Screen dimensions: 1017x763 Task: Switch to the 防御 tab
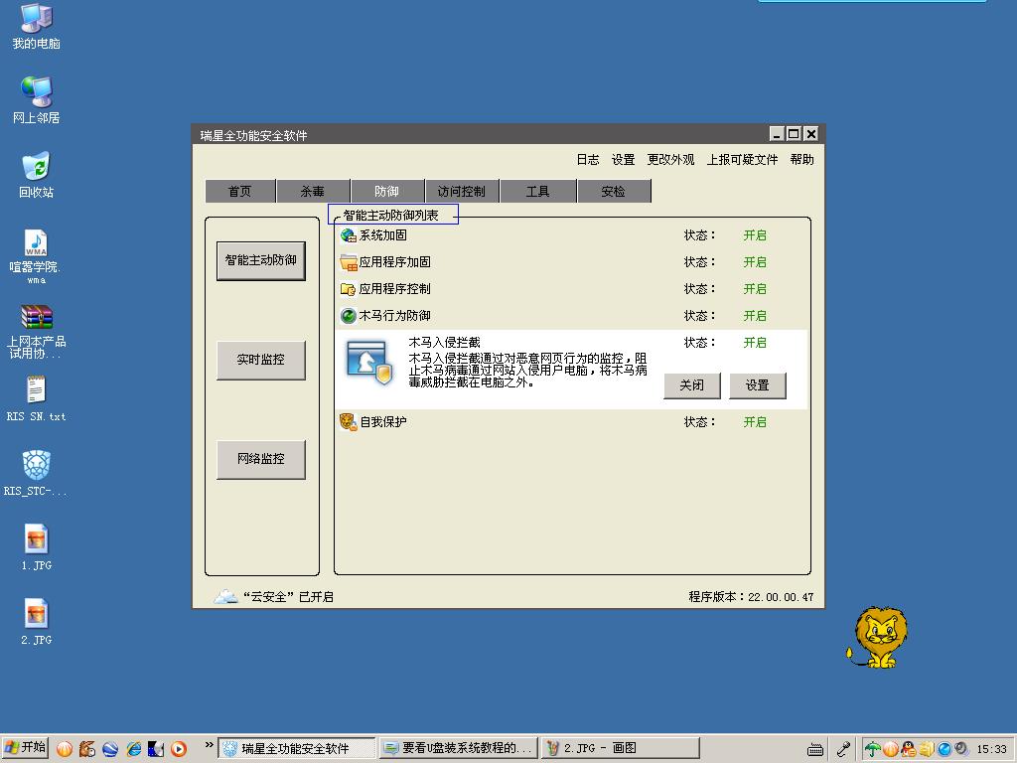coord(386,192)
